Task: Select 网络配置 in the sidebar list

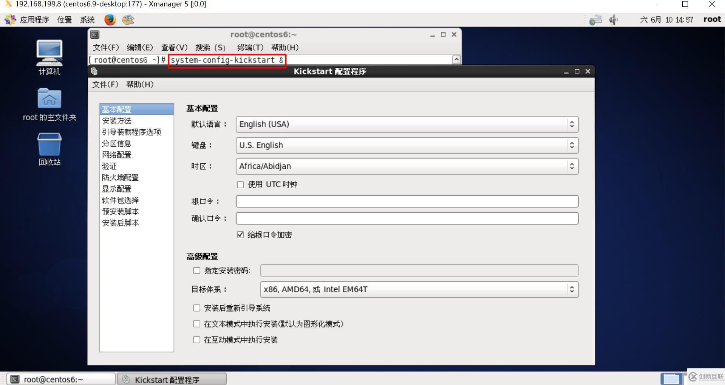Action: click(x=117, y=155)
